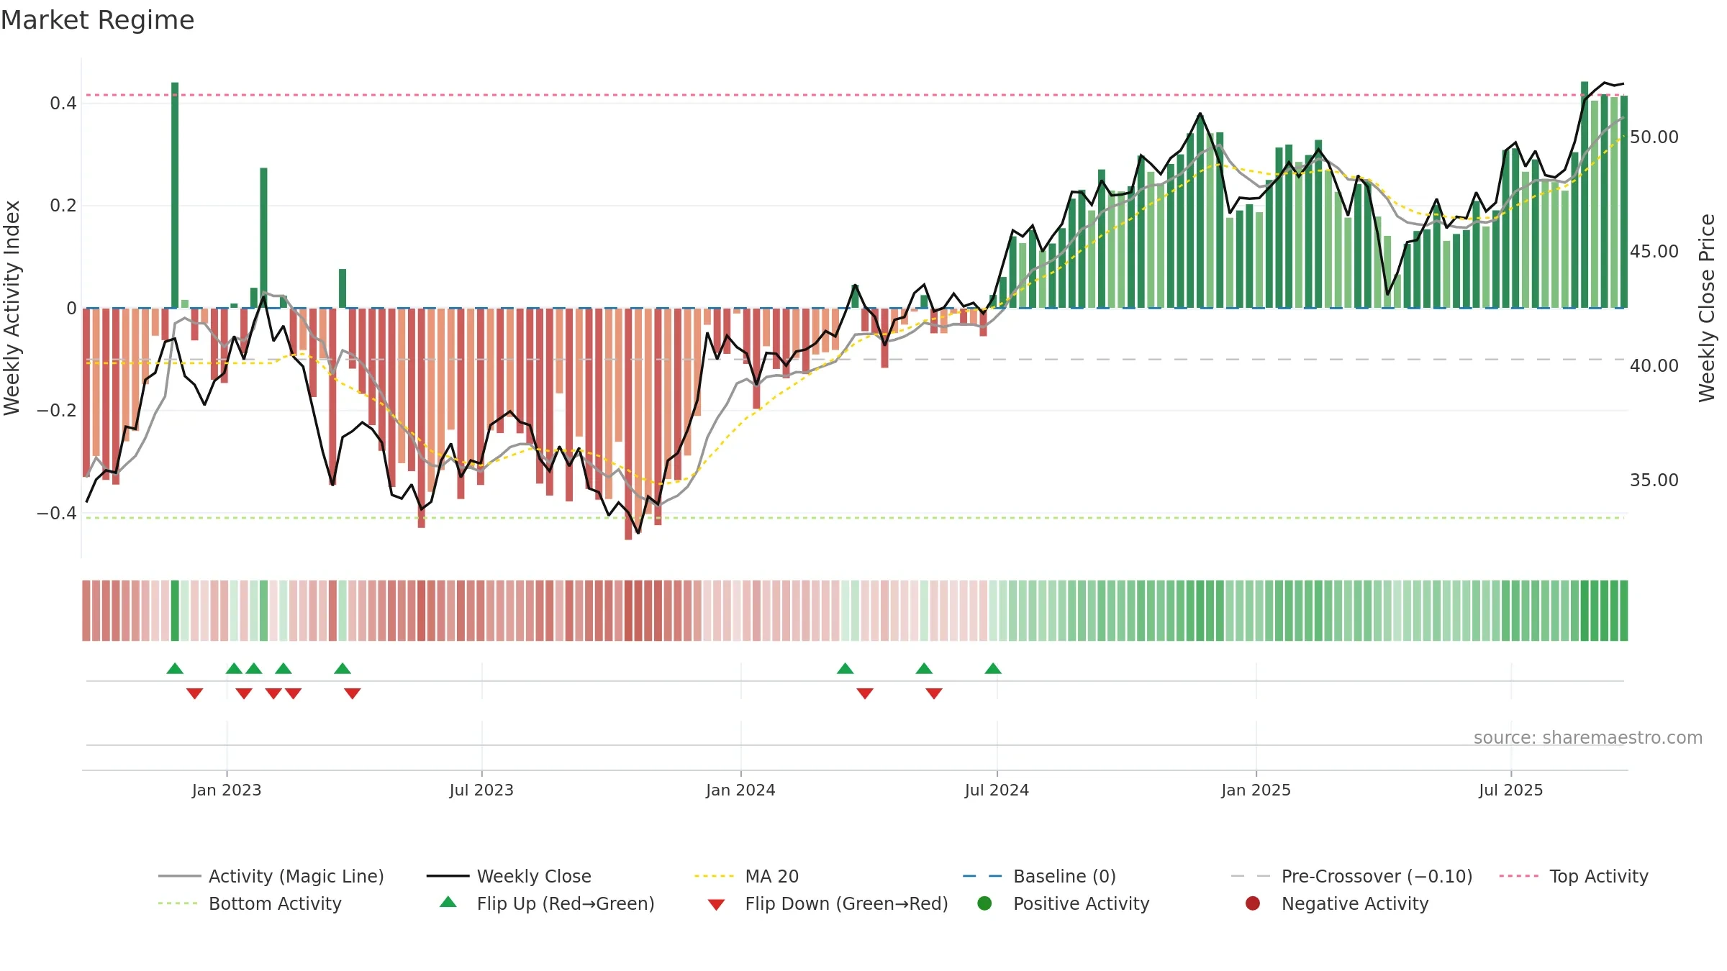1727x971 pixels.
Task: Click the green Positive Activity legend dot
Action: pos(984,903)
